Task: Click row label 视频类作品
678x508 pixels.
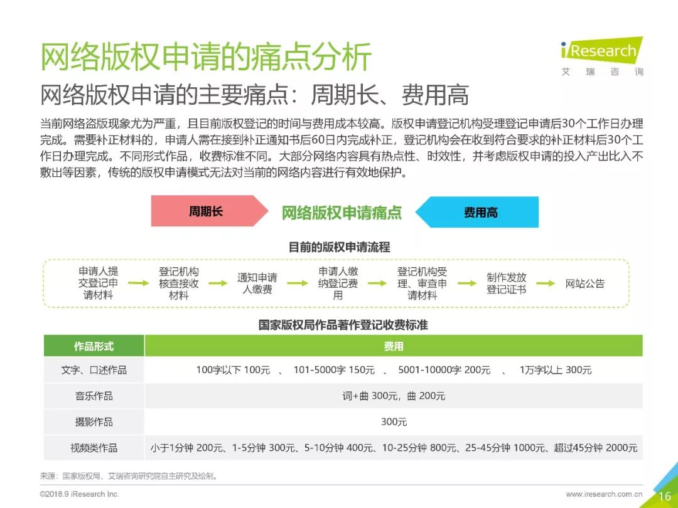Action: click(x=94, y=448)
